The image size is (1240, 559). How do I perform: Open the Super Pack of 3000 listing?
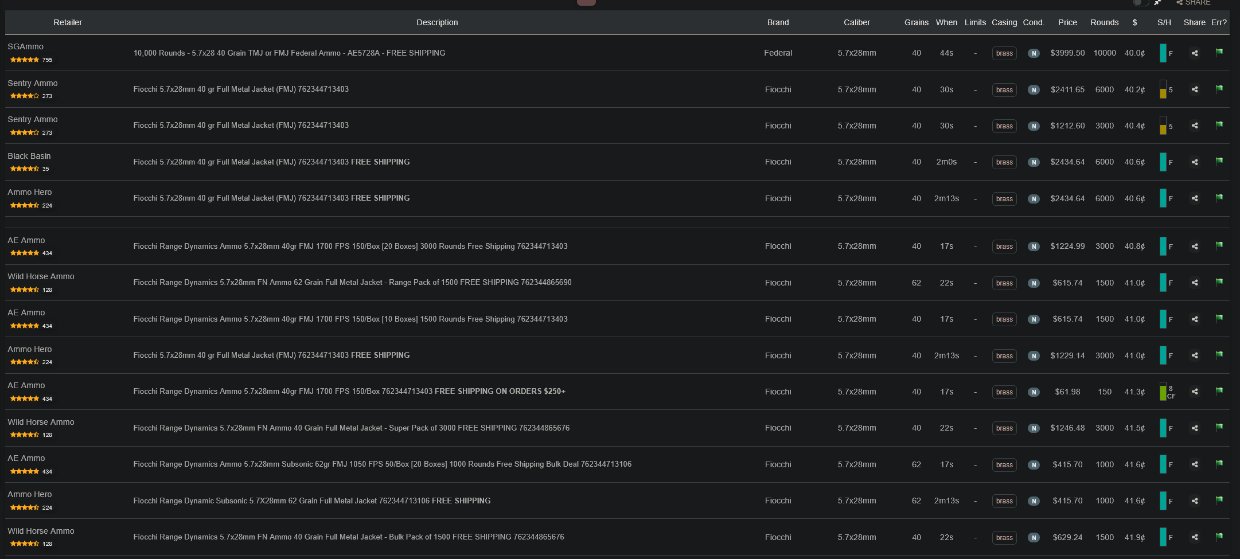(351, 428)
